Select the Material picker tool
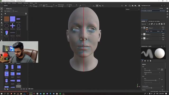Image resolution: width=169 pixels, height=95 pixels. click(x=2, y=26)
